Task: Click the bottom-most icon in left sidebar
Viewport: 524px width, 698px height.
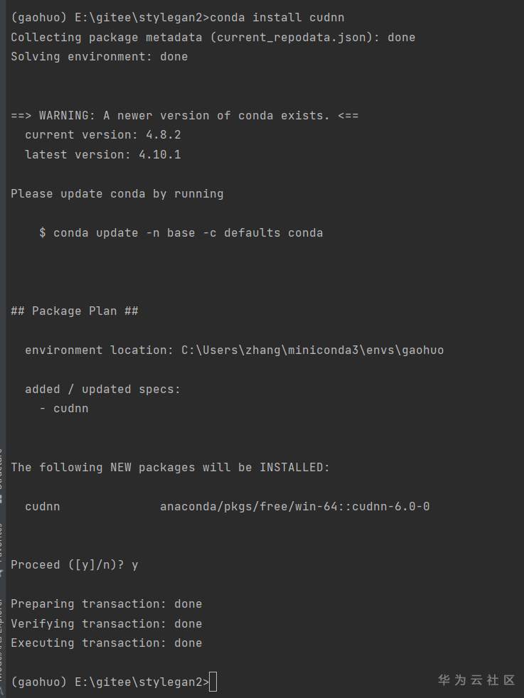Action: click(x=1, y=691)
